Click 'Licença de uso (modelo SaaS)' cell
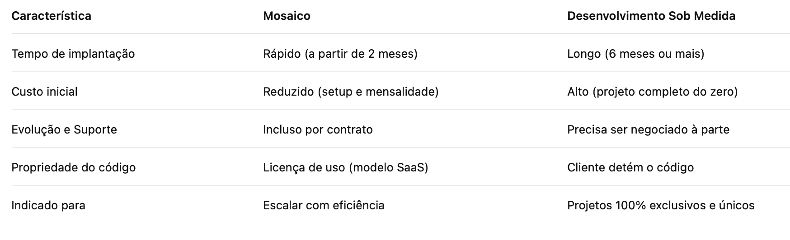The width and height of the screenshot is (790, 240). (345, 167)
